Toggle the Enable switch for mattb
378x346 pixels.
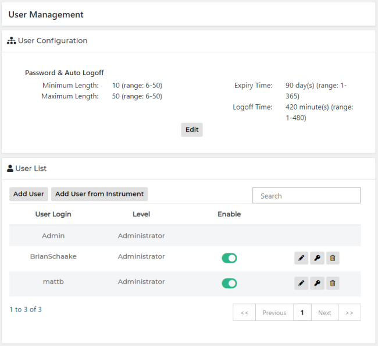pos(229,283)
